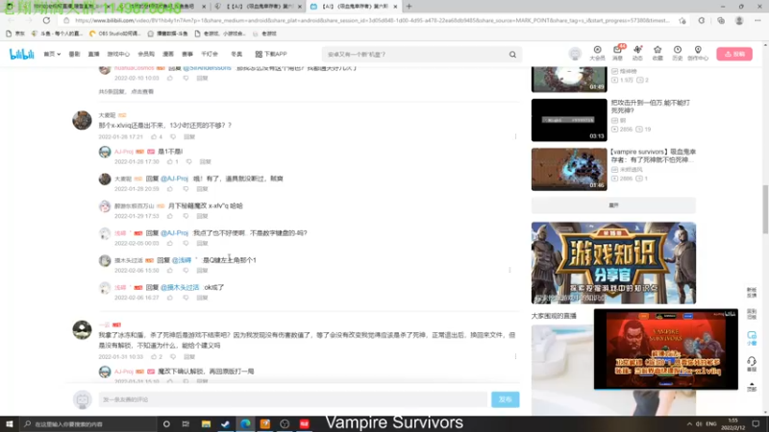Open the 会员购 navigation item
Viewport: 769px width, 432px height.
[x=146, y=54]
